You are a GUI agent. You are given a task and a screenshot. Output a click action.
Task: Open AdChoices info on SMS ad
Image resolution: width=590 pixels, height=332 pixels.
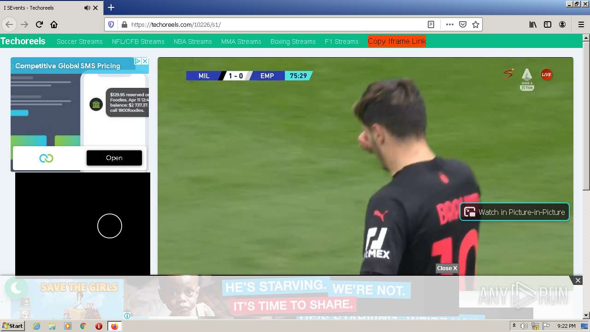coord(137,61)
